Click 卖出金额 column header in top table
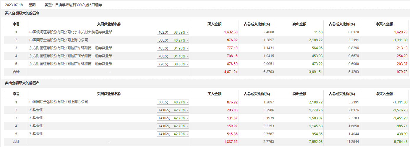 pos(299,24)
